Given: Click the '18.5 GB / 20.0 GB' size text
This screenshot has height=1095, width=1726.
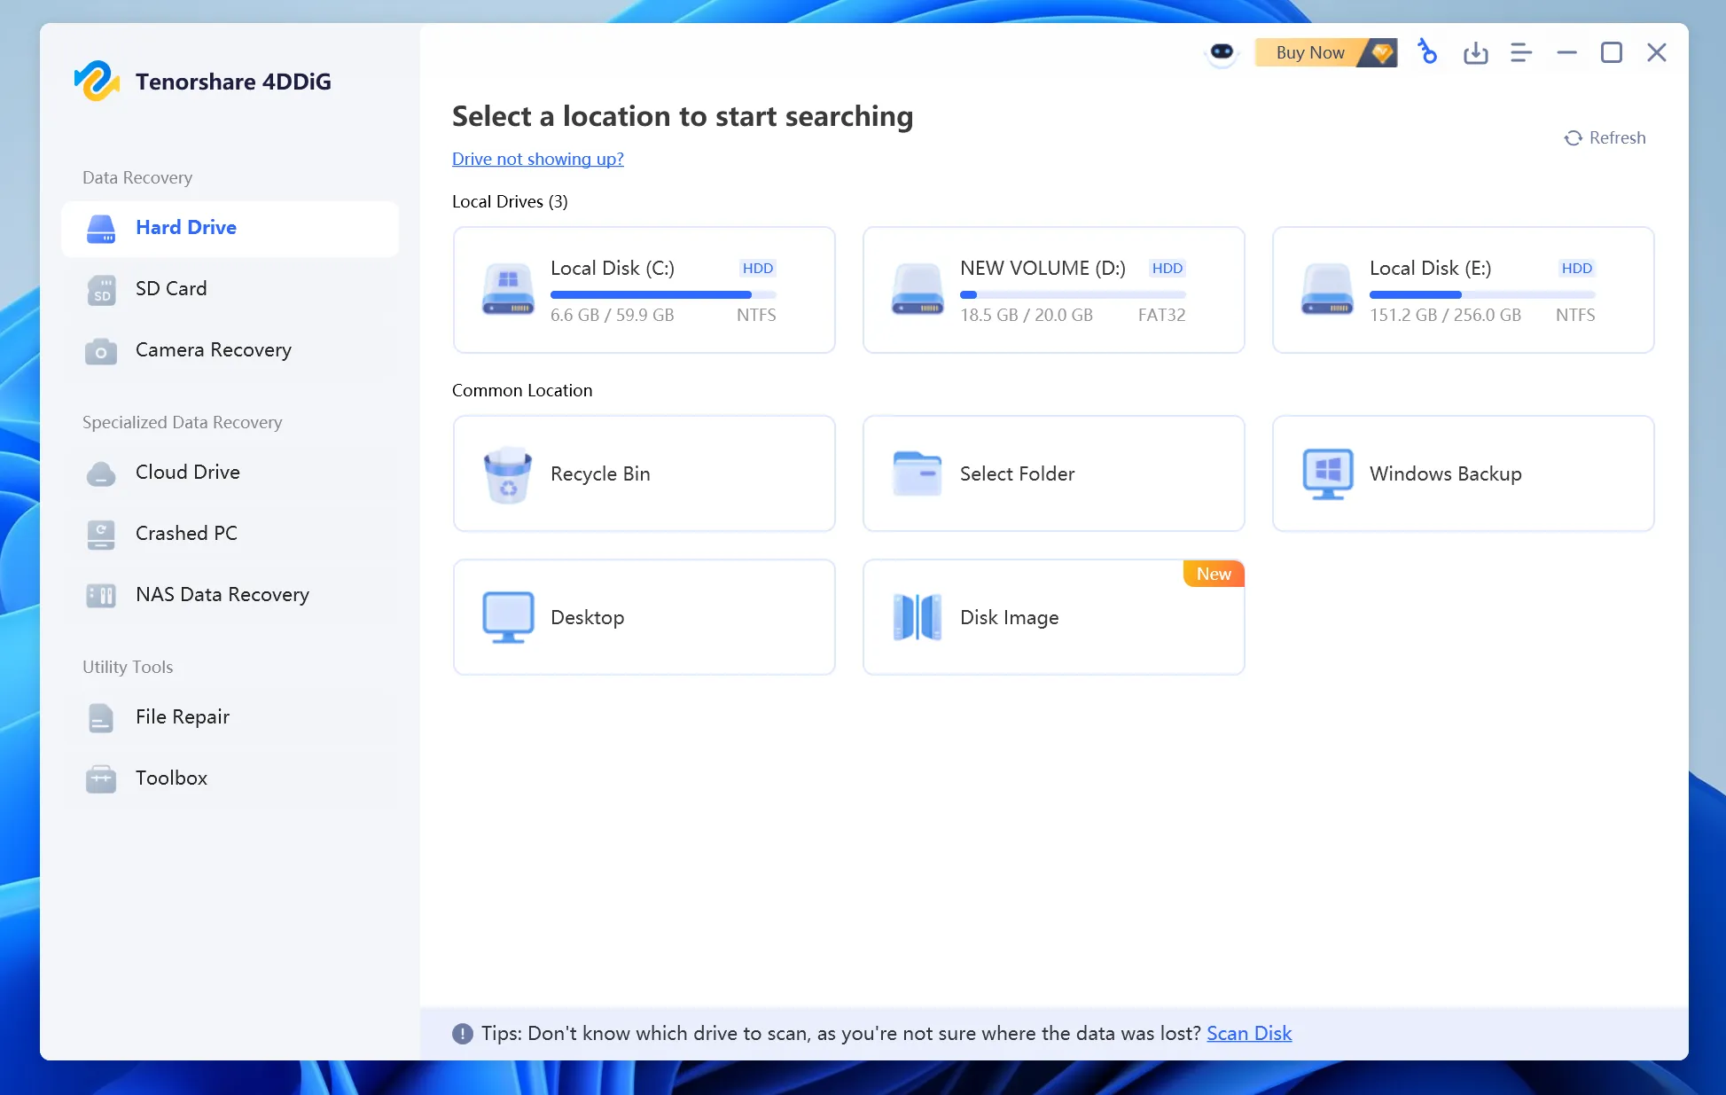Looking at the screenshot, I should click(x=1027, y=315).
